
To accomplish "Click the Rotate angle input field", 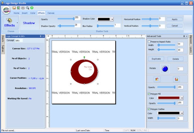I will pos(180,69).
